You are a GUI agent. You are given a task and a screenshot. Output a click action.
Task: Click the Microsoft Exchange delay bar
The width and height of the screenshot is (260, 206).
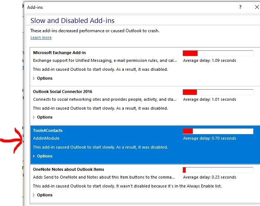[x=218, y=53]
